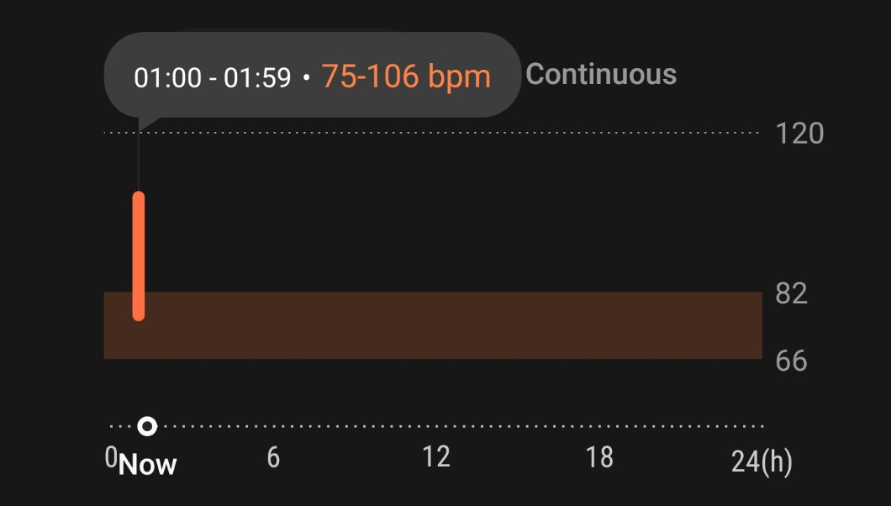Click the 120 axis value
Image resolution: width=891 pixels, height=506 pixels.
click(x=799, y=134)
